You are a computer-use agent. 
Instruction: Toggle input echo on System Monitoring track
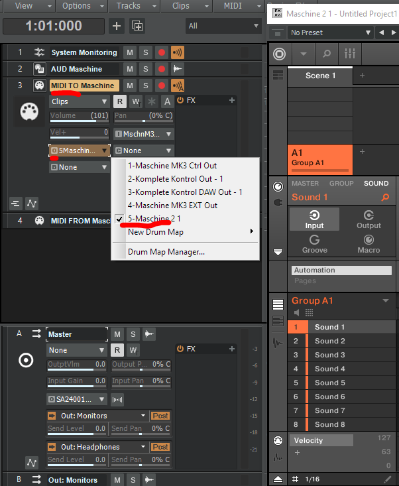pos(178,52)
